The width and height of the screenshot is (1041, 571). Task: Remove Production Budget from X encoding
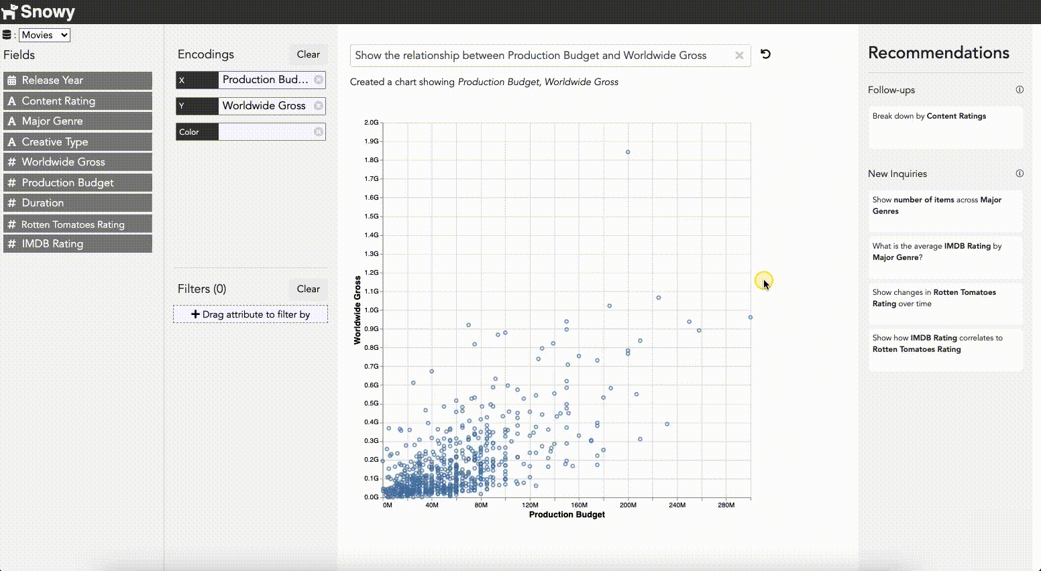point(319,80)
